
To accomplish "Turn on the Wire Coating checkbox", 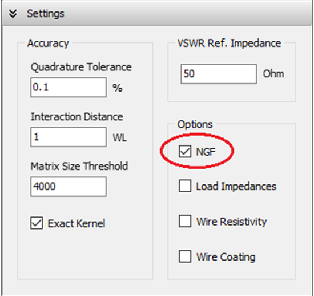I will (185, 256).
